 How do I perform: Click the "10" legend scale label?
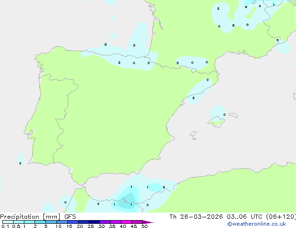coord(58,226)
